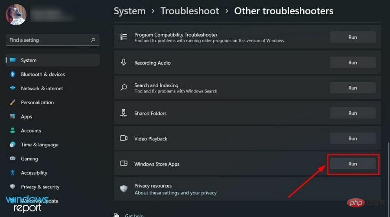Click the Gaming controller icon

pos(13,158)
